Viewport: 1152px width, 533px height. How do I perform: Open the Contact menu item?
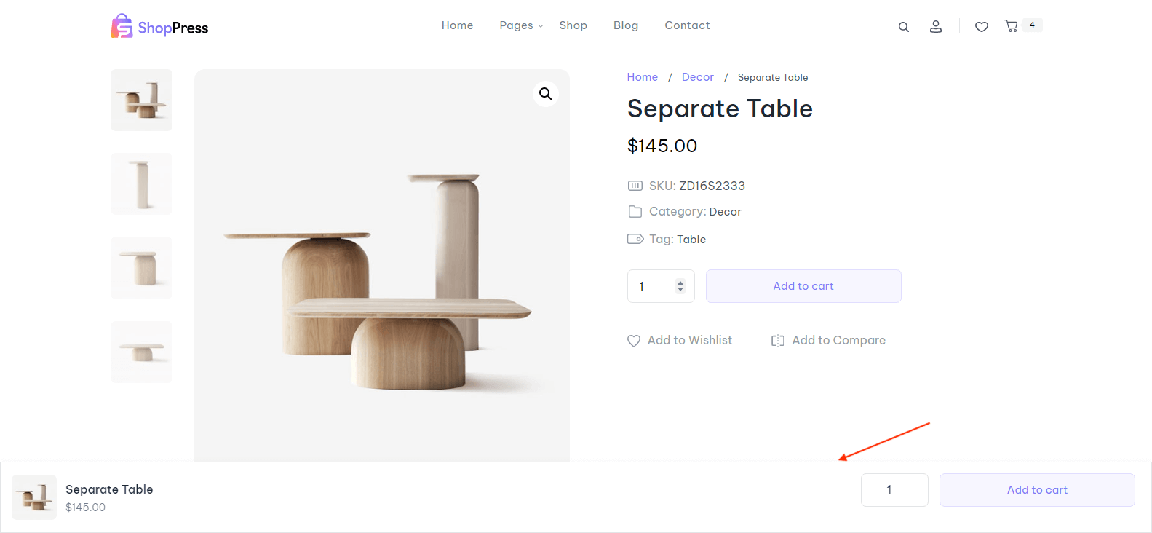(687, 25)
